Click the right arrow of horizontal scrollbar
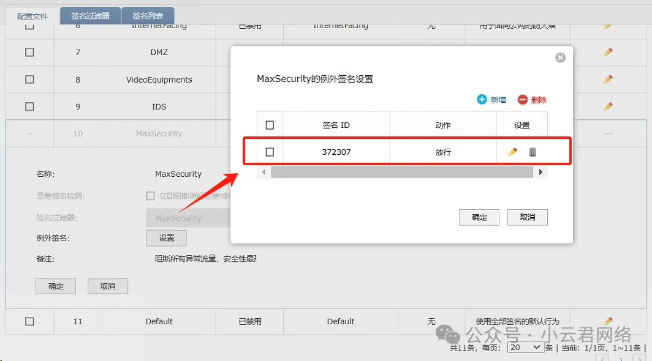Screen dimensions: 652x361 coord(540,173)
